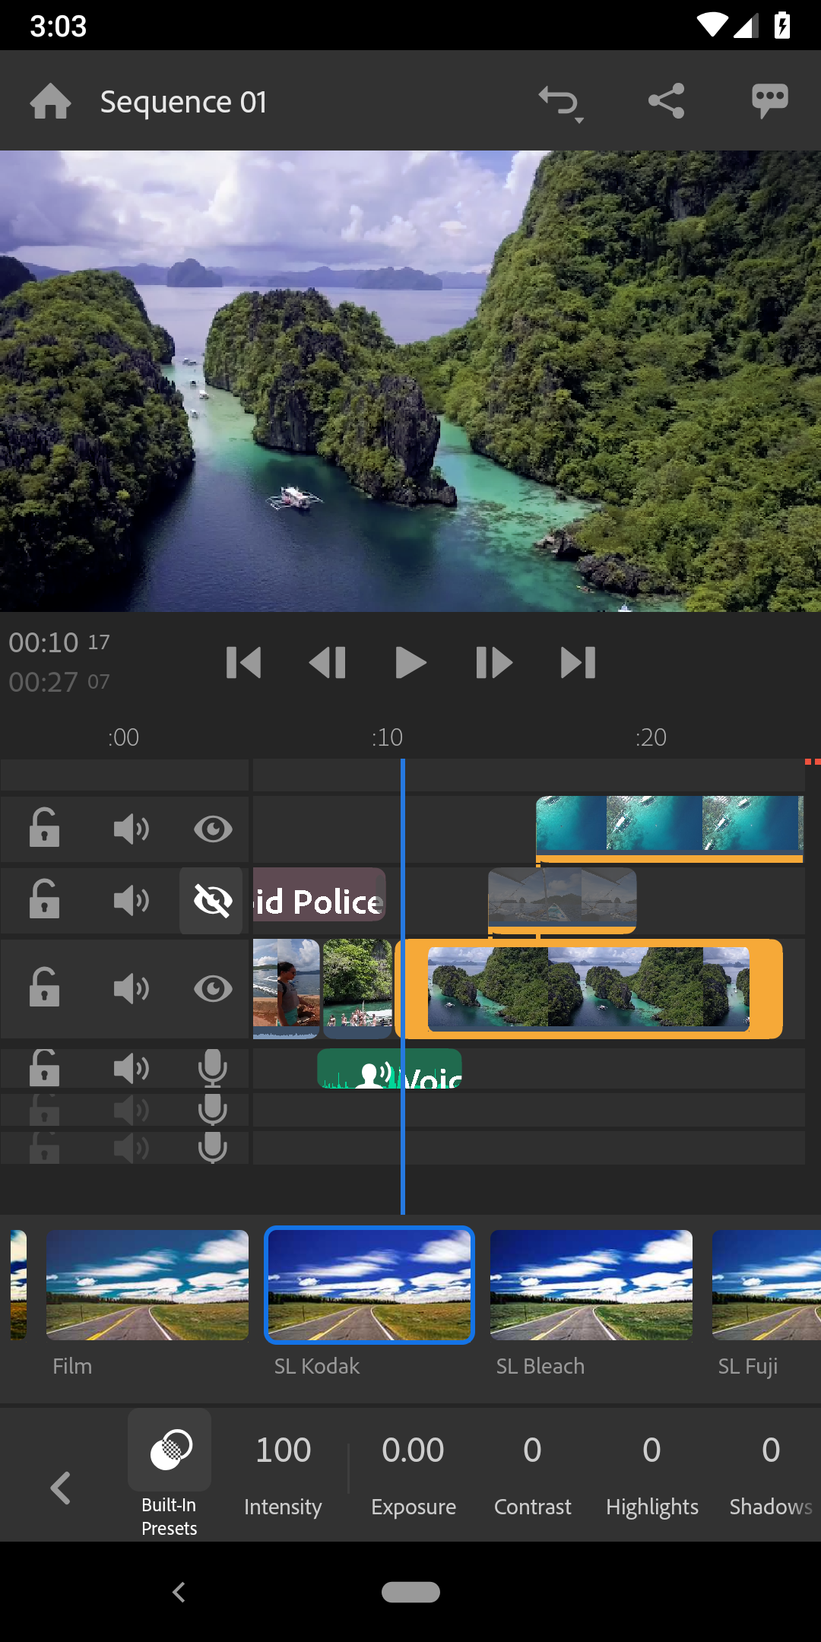Open the Built-In Presets tab
Screen dimensions: 821x1642
(170, 1474)
